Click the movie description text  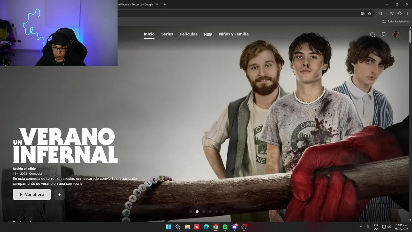click(x=75, y=181)
